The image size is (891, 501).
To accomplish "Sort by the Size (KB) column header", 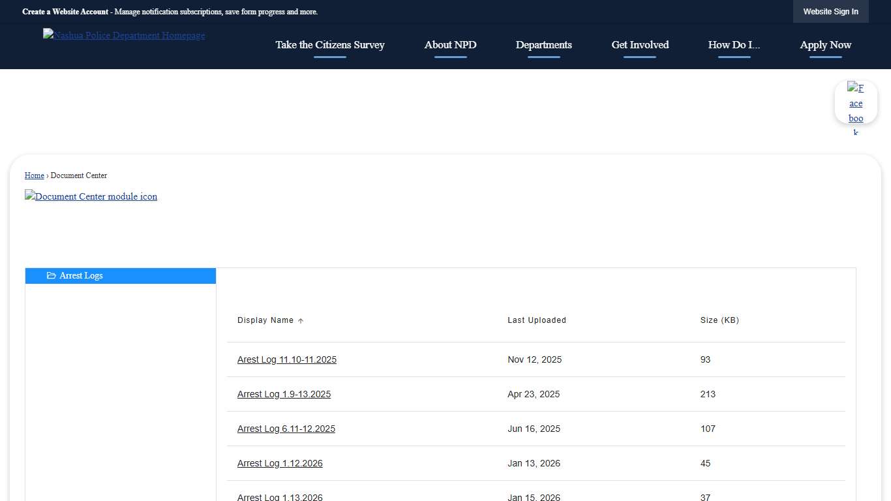I will click(x=719, y=320).
